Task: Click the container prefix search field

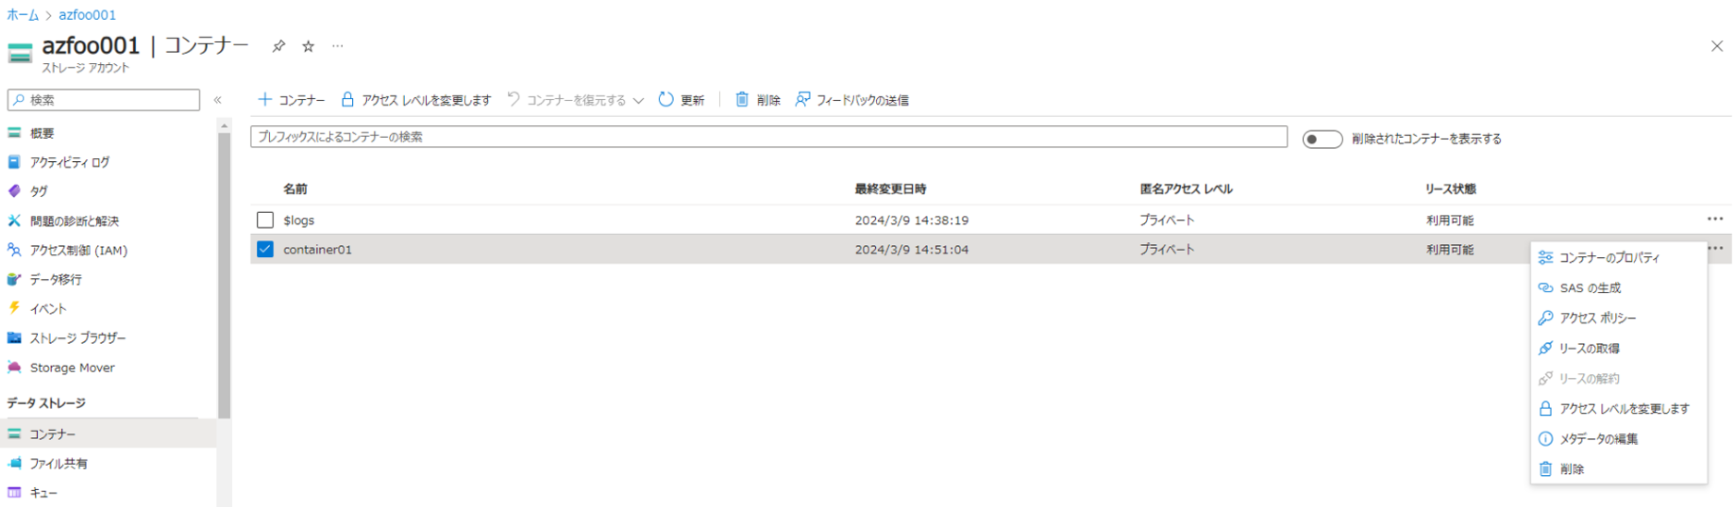Action: [768, 137]
